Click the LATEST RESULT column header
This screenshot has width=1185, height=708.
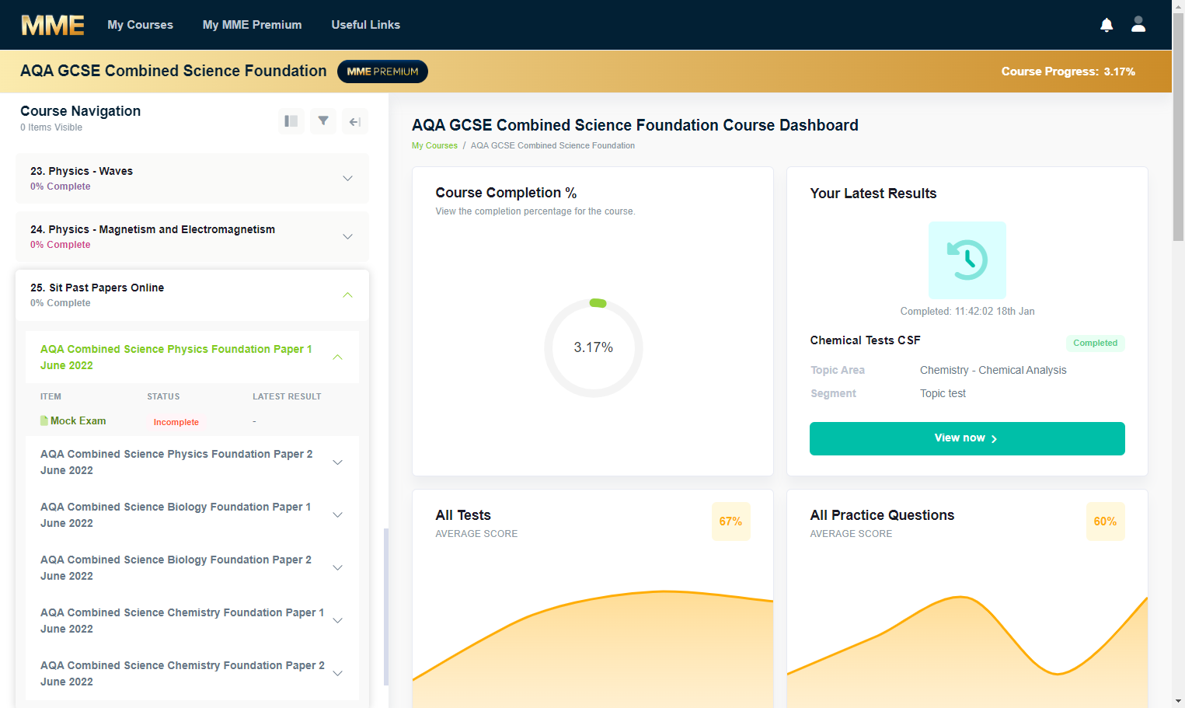tap(287, 396)
